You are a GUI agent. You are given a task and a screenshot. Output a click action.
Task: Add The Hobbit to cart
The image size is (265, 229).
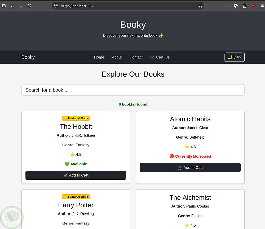tap(76, 175)
